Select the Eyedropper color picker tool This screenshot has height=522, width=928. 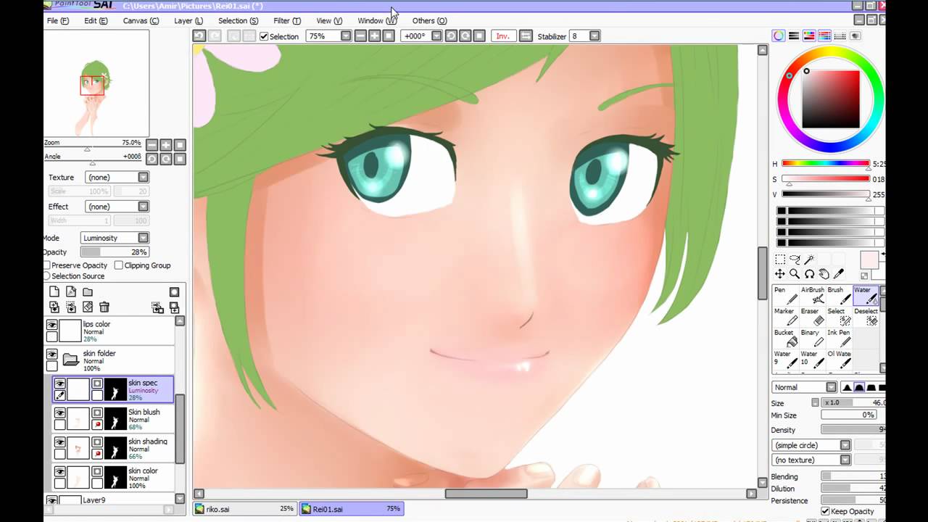(x=839, y=274)
